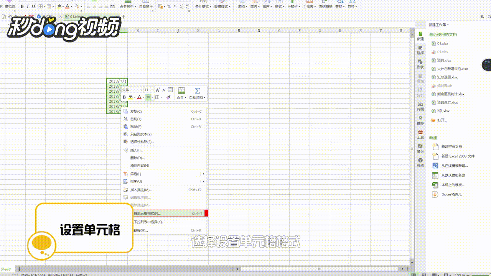Open 条件格式 dropdown in ribbon

pyautogui.click(x=203, y=7)
